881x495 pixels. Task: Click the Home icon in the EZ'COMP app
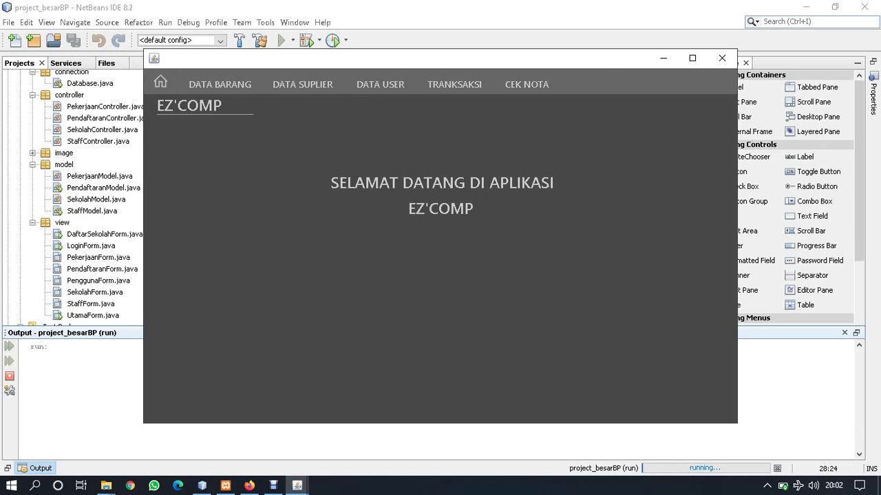[160, 82]
